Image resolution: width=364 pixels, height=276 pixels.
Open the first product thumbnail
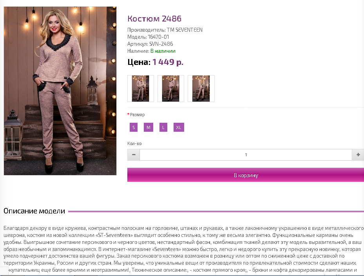pyautogui.click(x=140, y=88)
